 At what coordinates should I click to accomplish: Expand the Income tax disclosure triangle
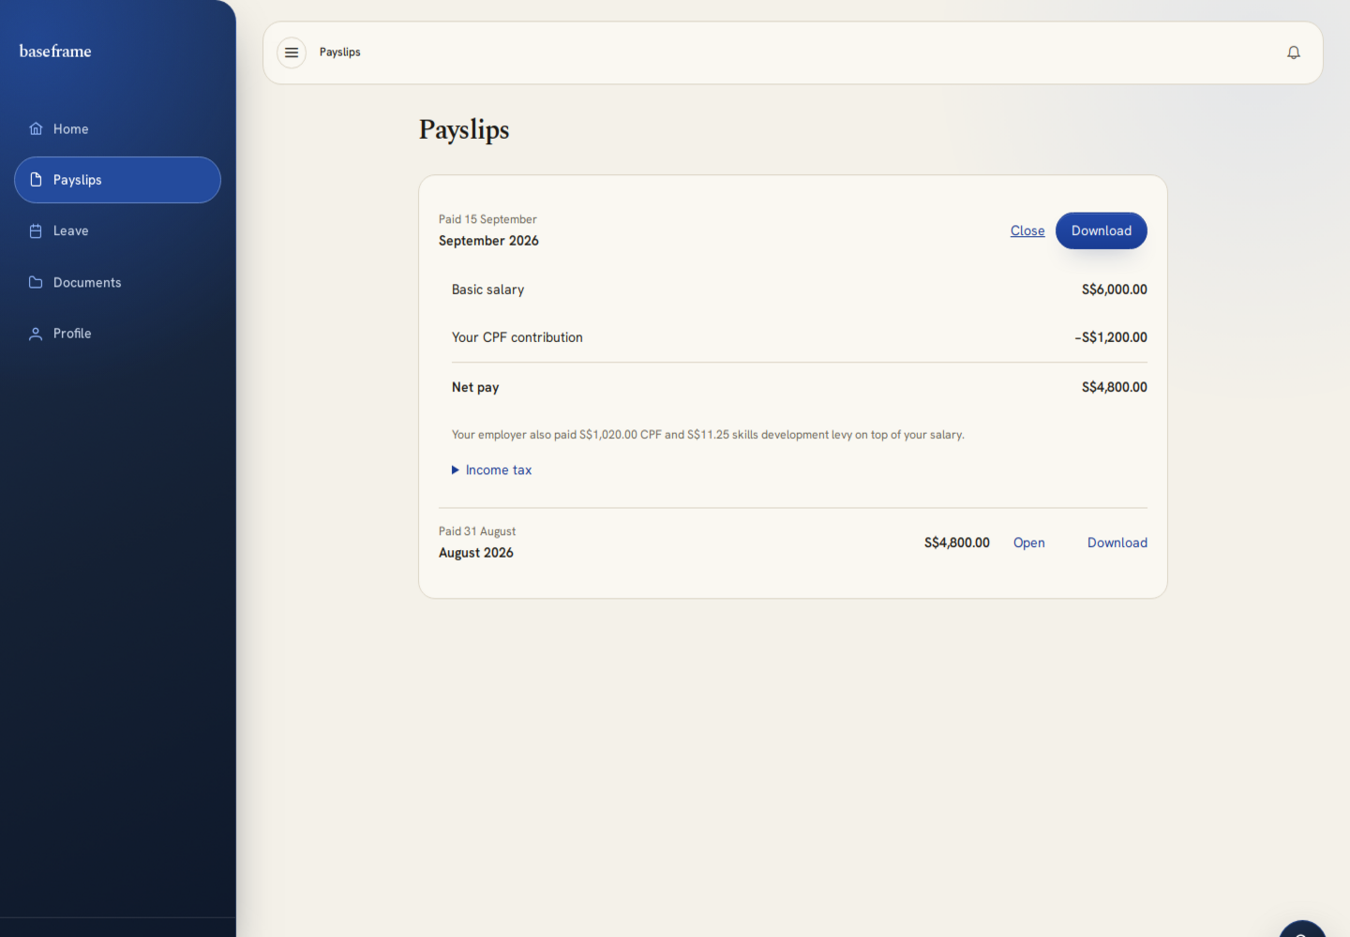[456, 470]
